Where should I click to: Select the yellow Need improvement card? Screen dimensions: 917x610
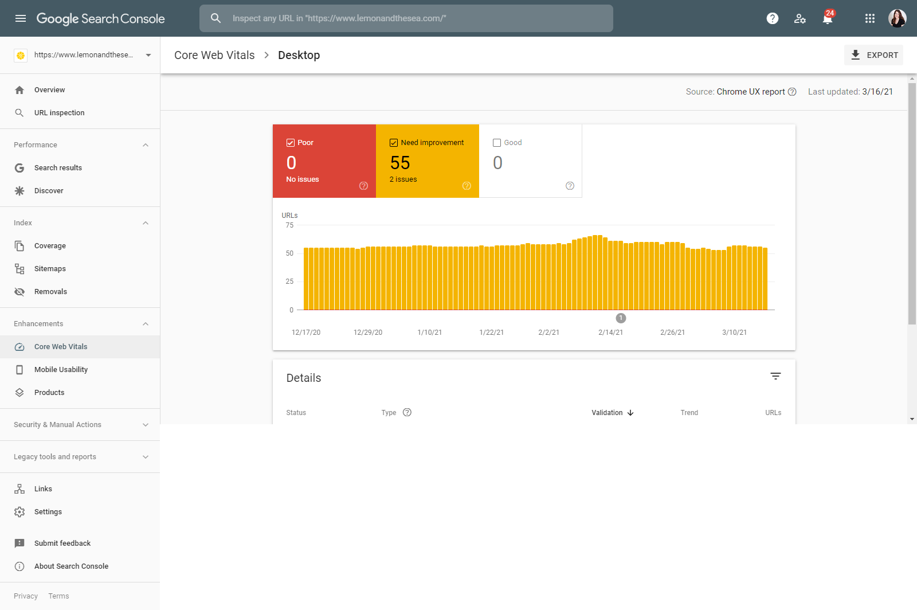point(428,161)
